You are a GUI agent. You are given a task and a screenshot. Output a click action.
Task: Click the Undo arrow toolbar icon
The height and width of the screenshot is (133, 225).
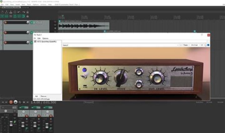click(x=19, y=12)
